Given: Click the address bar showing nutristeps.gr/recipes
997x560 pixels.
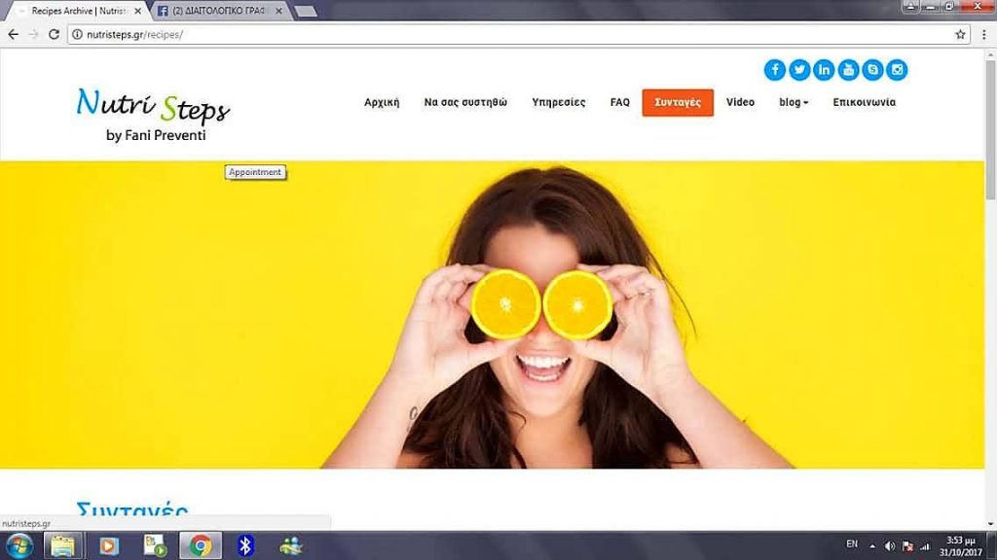Looking at the screenshot, I should click(487, 34).
